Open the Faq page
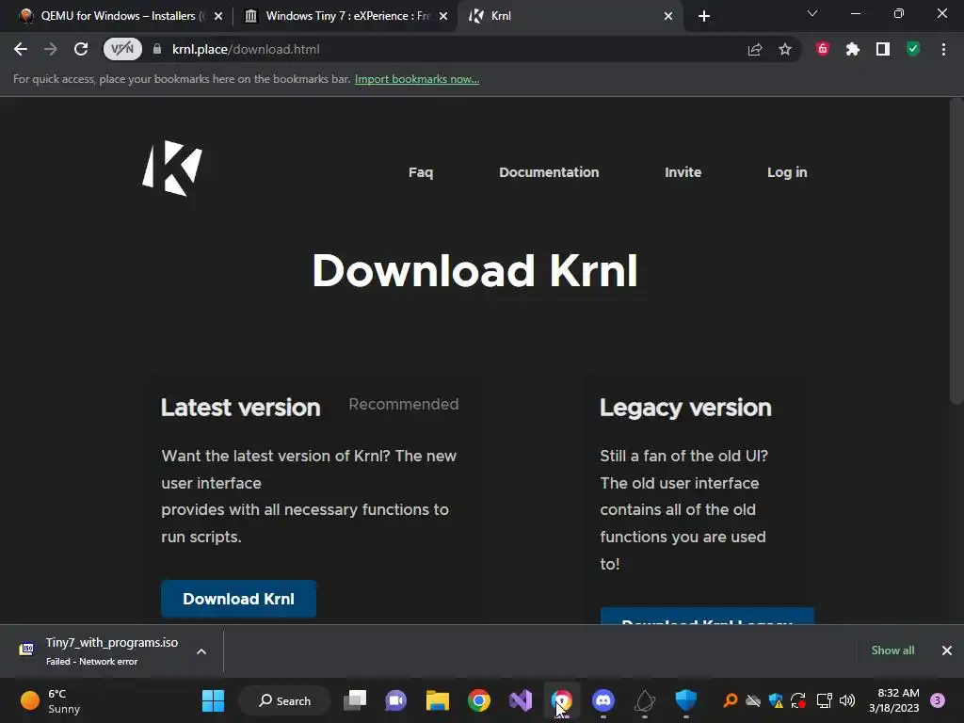The image size is (964, 723). click(421, 172)
